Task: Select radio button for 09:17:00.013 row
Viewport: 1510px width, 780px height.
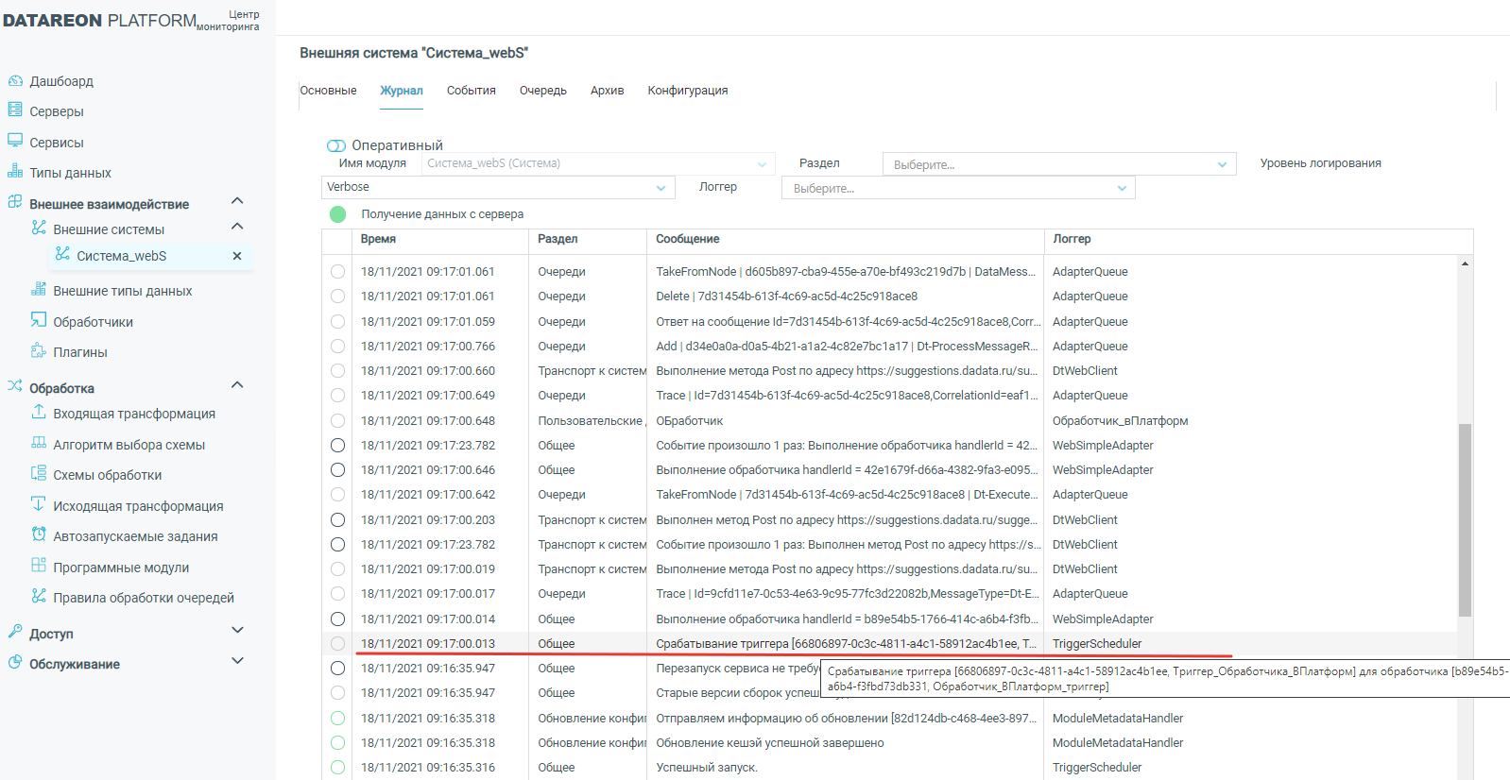Action: [337, 644]
